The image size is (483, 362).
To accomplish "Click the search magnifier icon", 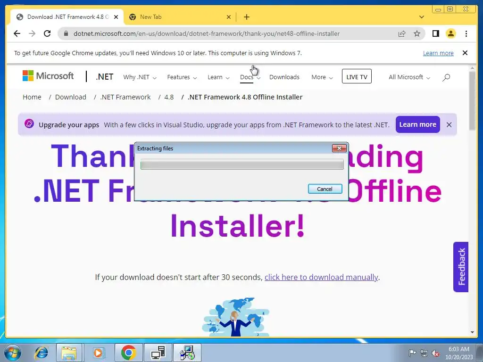I will (446, 77).
